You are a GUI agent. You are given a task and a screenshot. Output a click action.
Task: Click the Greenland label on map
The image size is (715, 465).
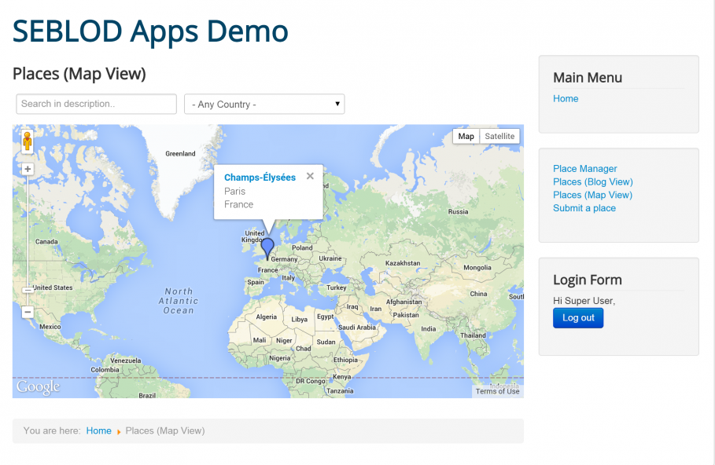180,154
